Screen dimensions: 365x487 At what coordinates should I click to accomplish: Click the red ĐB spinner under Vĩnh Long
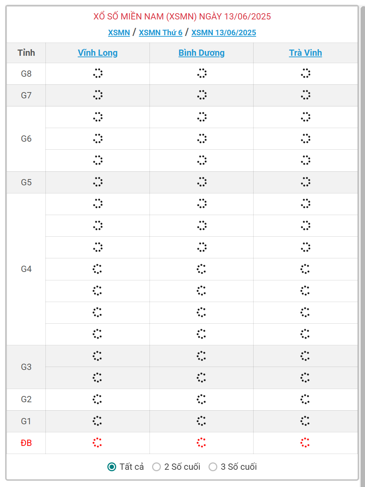(97, 443)
